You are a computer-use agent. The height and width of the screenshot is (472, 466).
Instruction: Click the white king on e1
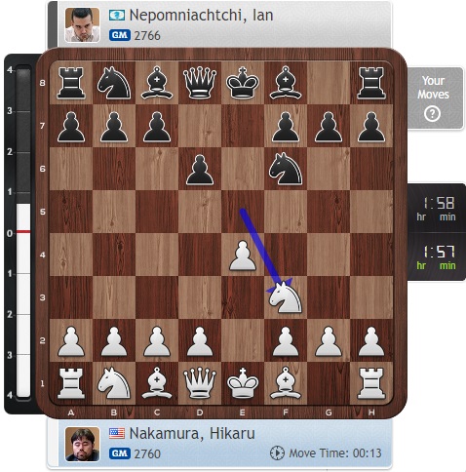(243, 383)
